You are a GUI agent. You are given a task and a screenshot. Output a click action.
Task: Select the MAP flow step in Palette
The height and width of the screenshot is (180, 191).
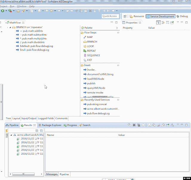pos(88,37)
